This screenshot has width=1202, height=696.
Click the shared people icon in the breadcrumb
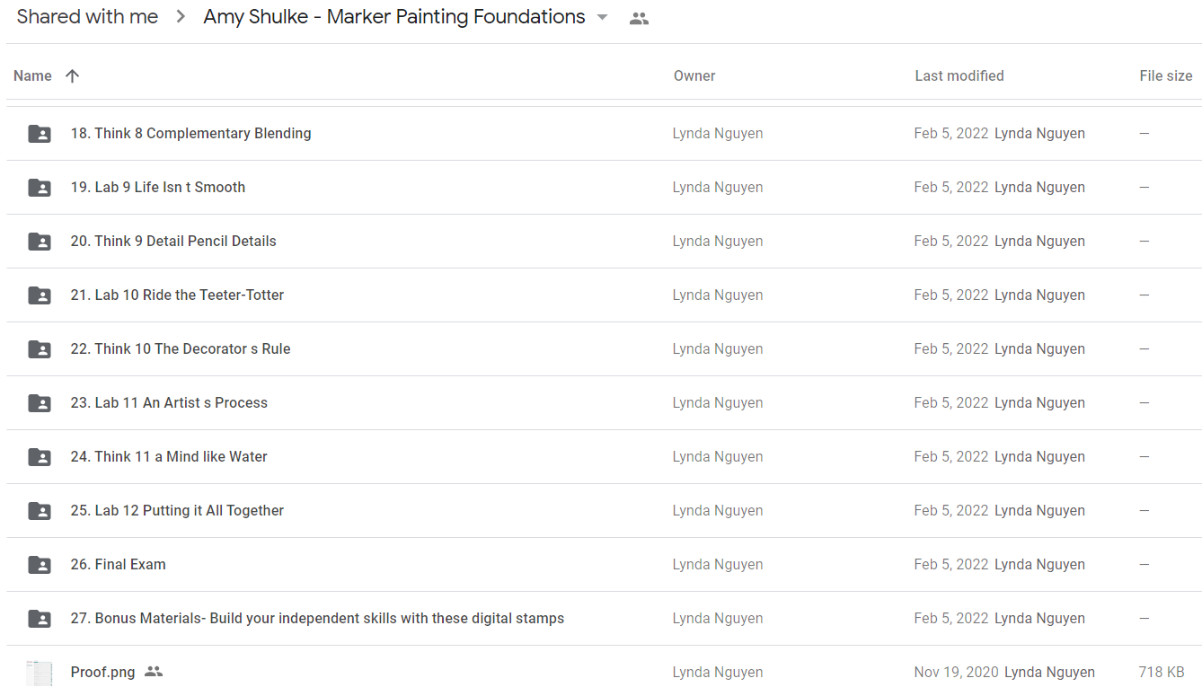click(639, 18)
